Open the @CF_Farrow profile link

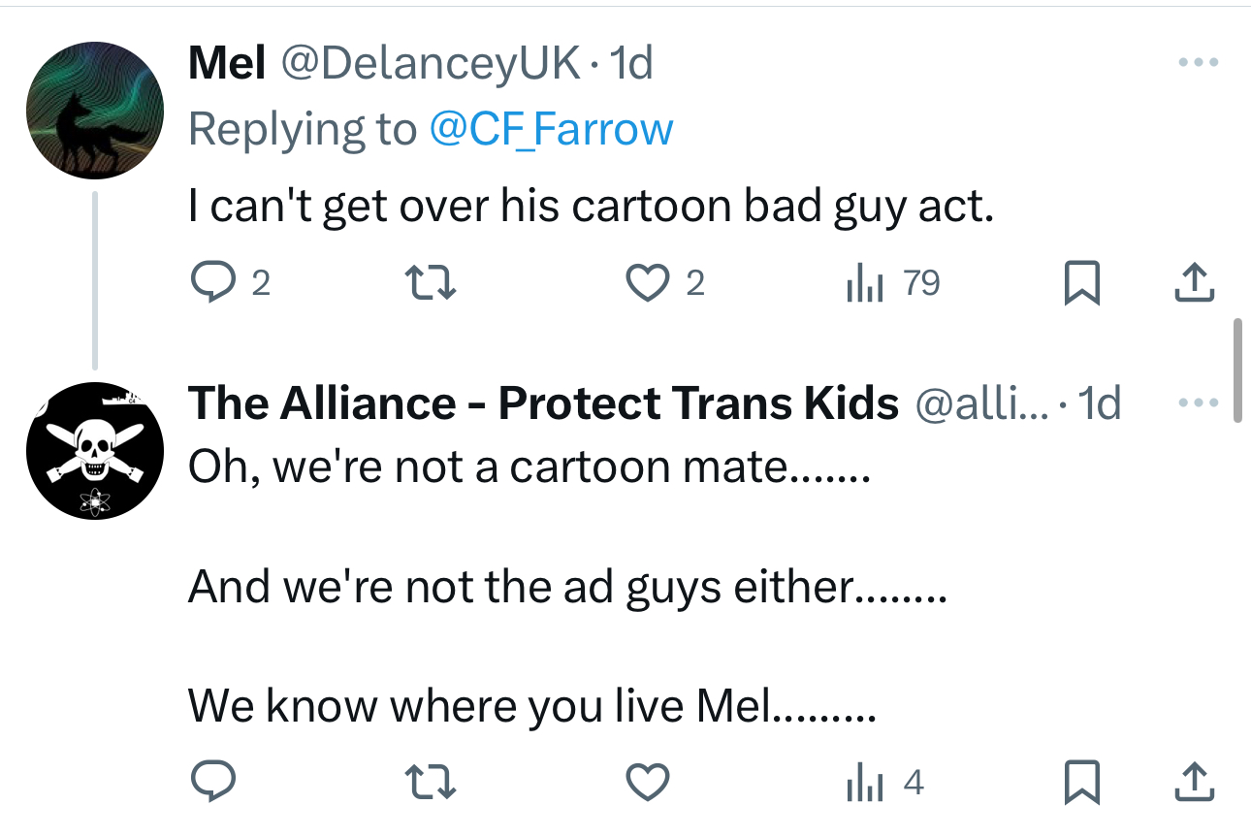(x=551, y=129)
